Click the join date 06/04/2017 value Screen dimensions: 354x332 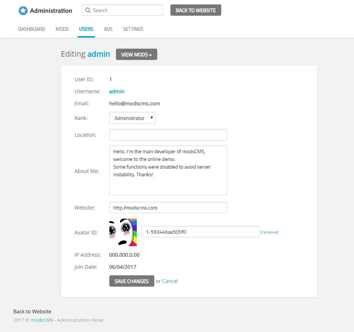click(123, 267)
